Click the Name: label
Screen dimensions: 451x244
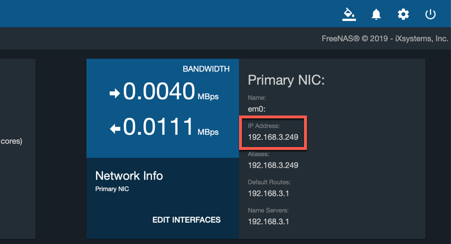tap(257, 98)
